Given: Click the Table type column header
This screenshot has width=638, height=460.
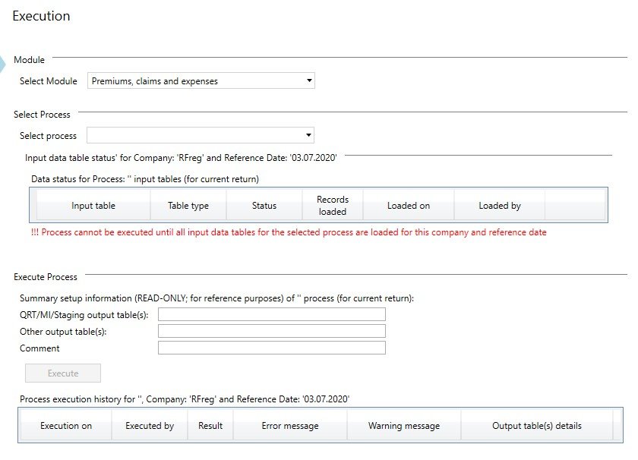Looking at the screenshot, I should pyautogui.click(x=188, y=206).
